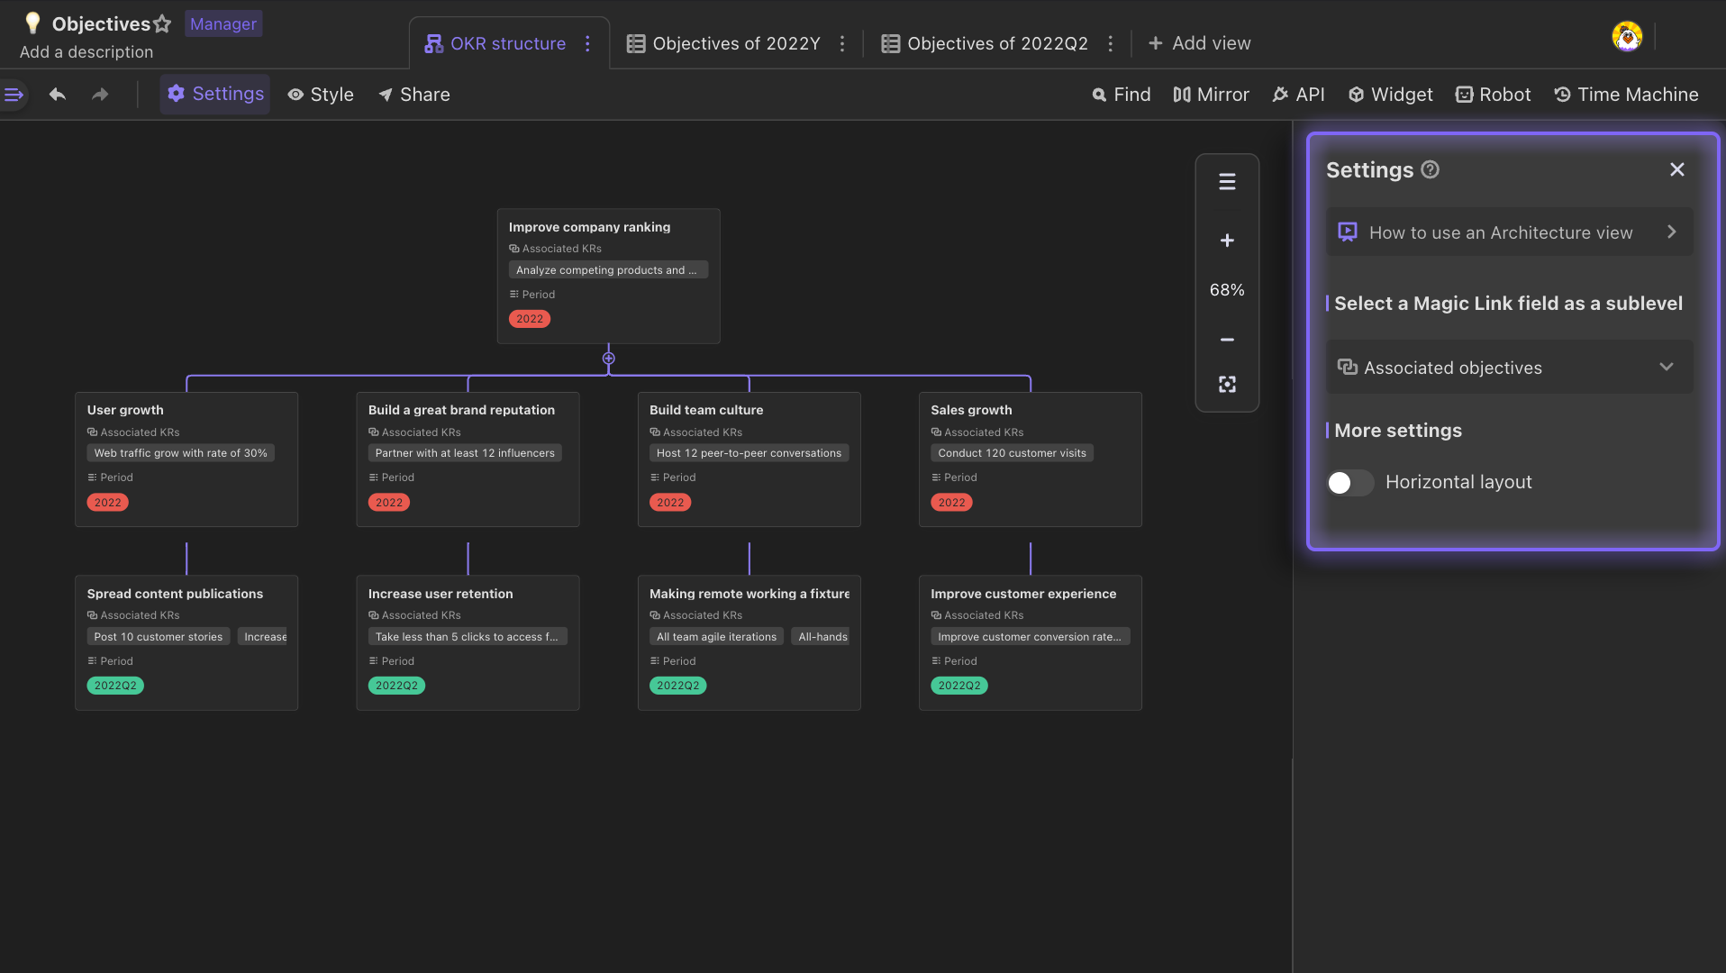Open the Sales growth card
Screen dimensions: 1726x973
(1031, 459)
